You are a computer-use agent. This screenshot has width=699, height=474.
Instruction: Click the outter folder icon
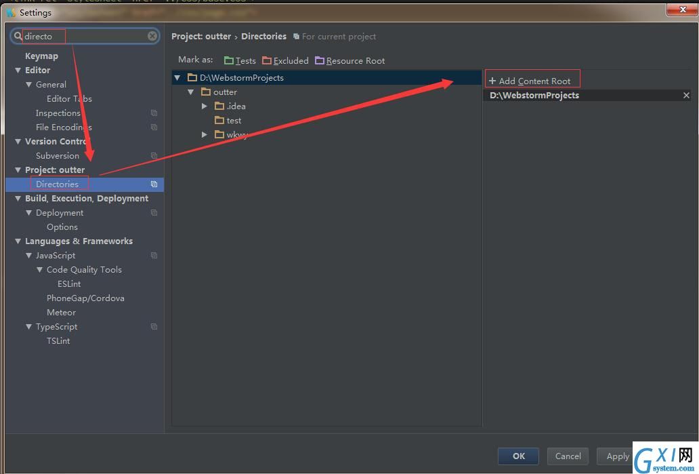click(205, 92)
